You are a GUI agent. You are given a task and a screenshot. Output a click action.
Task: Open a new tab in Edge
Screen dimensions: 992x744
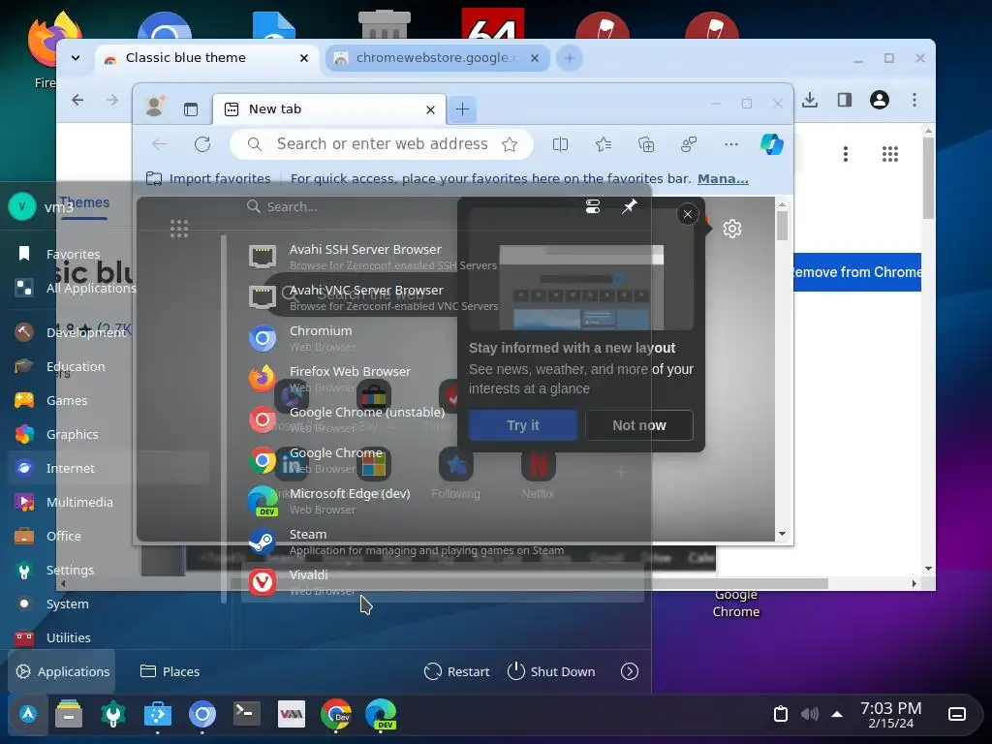462,109
